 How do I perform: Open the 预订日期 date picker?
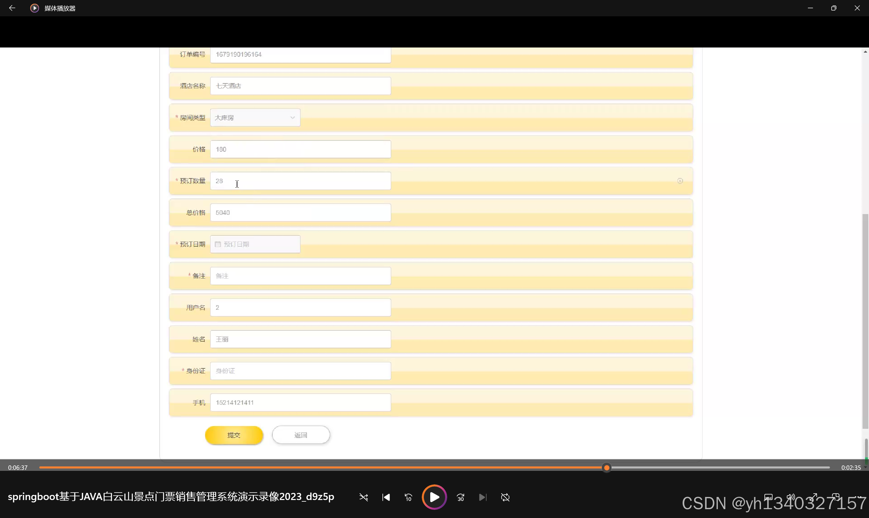pos(255,244)
